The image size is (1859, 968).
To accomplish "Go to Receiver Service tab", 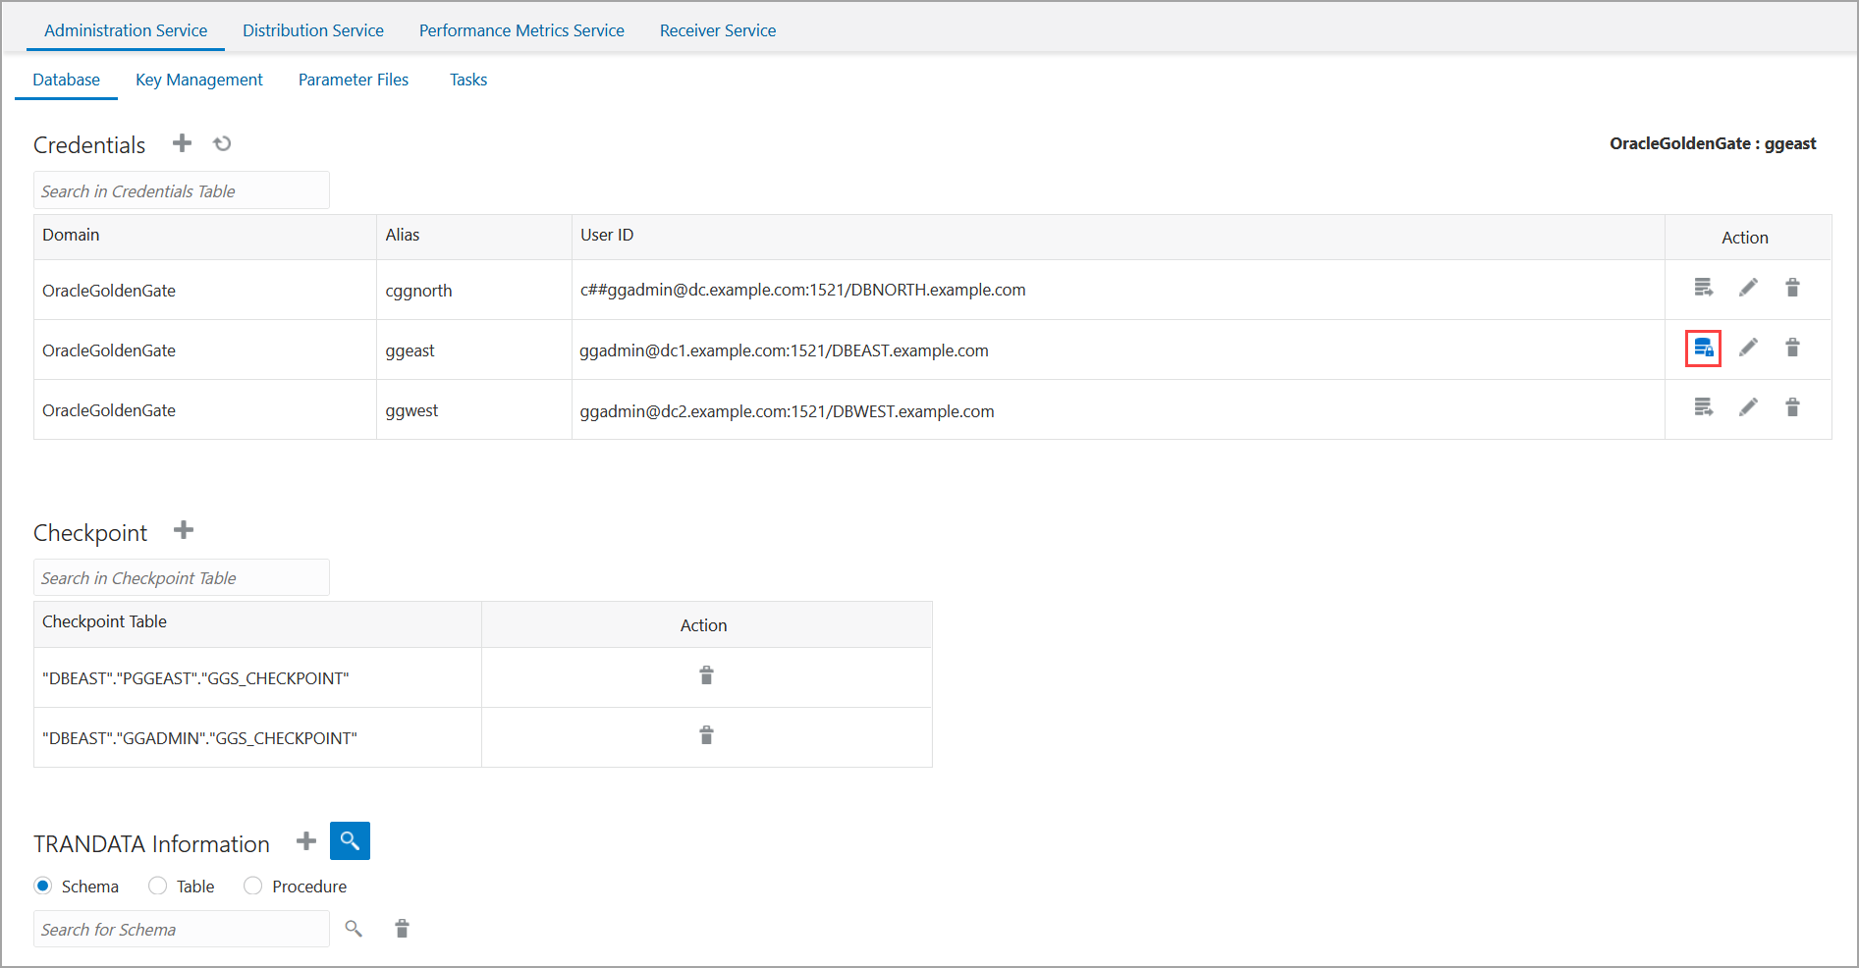I will point(718,30).
